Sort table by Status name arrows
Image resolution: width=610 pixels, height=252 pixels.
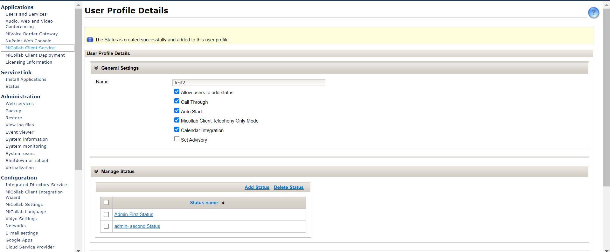point(223,203)
